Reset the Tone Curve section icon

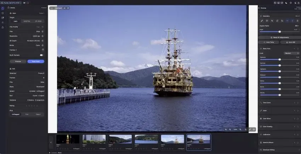click(x=298, y=103)
